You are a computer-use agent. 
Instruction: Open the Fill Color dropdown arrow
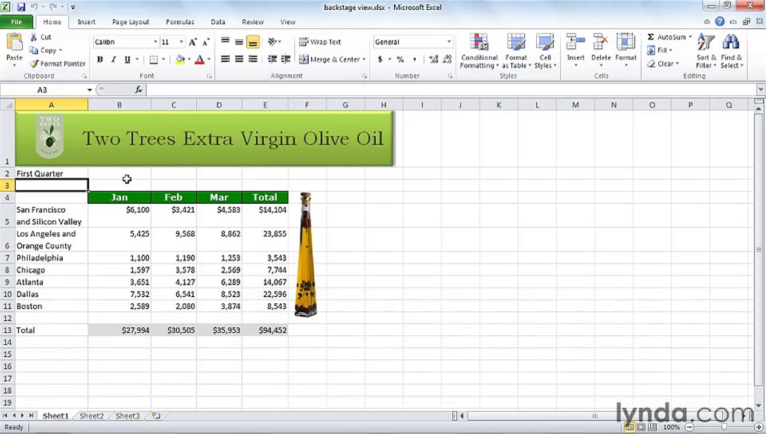pos(189,59)
